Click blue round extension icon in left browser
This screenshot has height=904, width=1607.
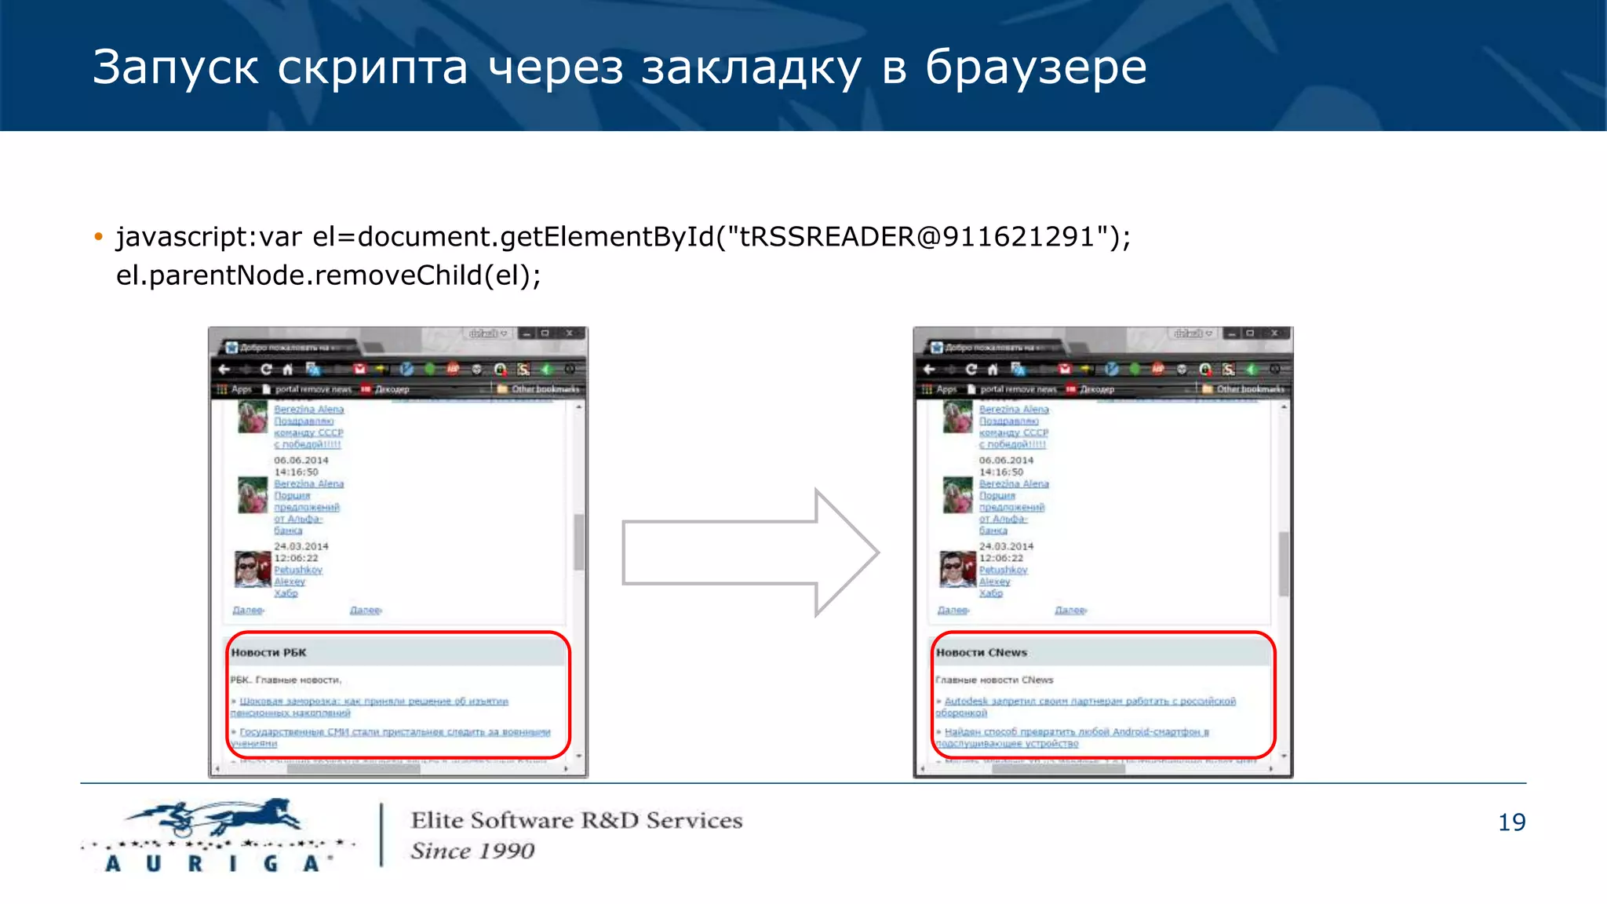(406, 369)
